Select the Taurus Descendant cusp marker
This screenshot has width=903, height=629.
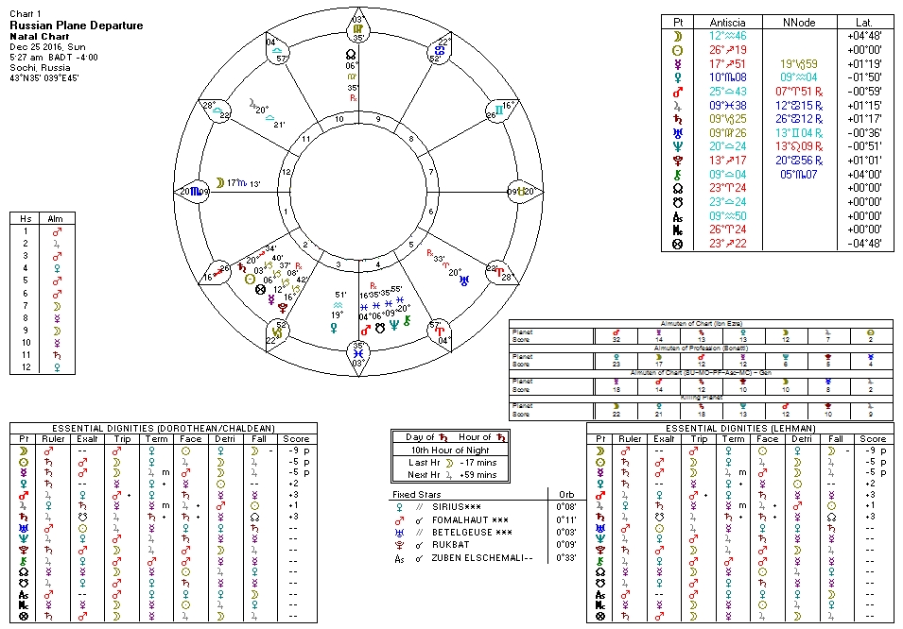coord(522,191)
